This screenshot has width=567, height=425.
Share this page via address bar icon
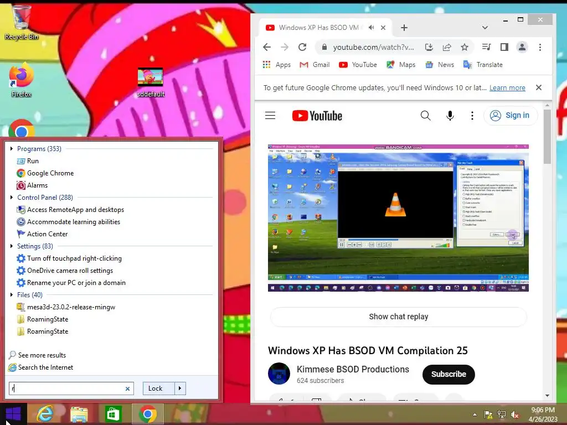coord(447,47)
